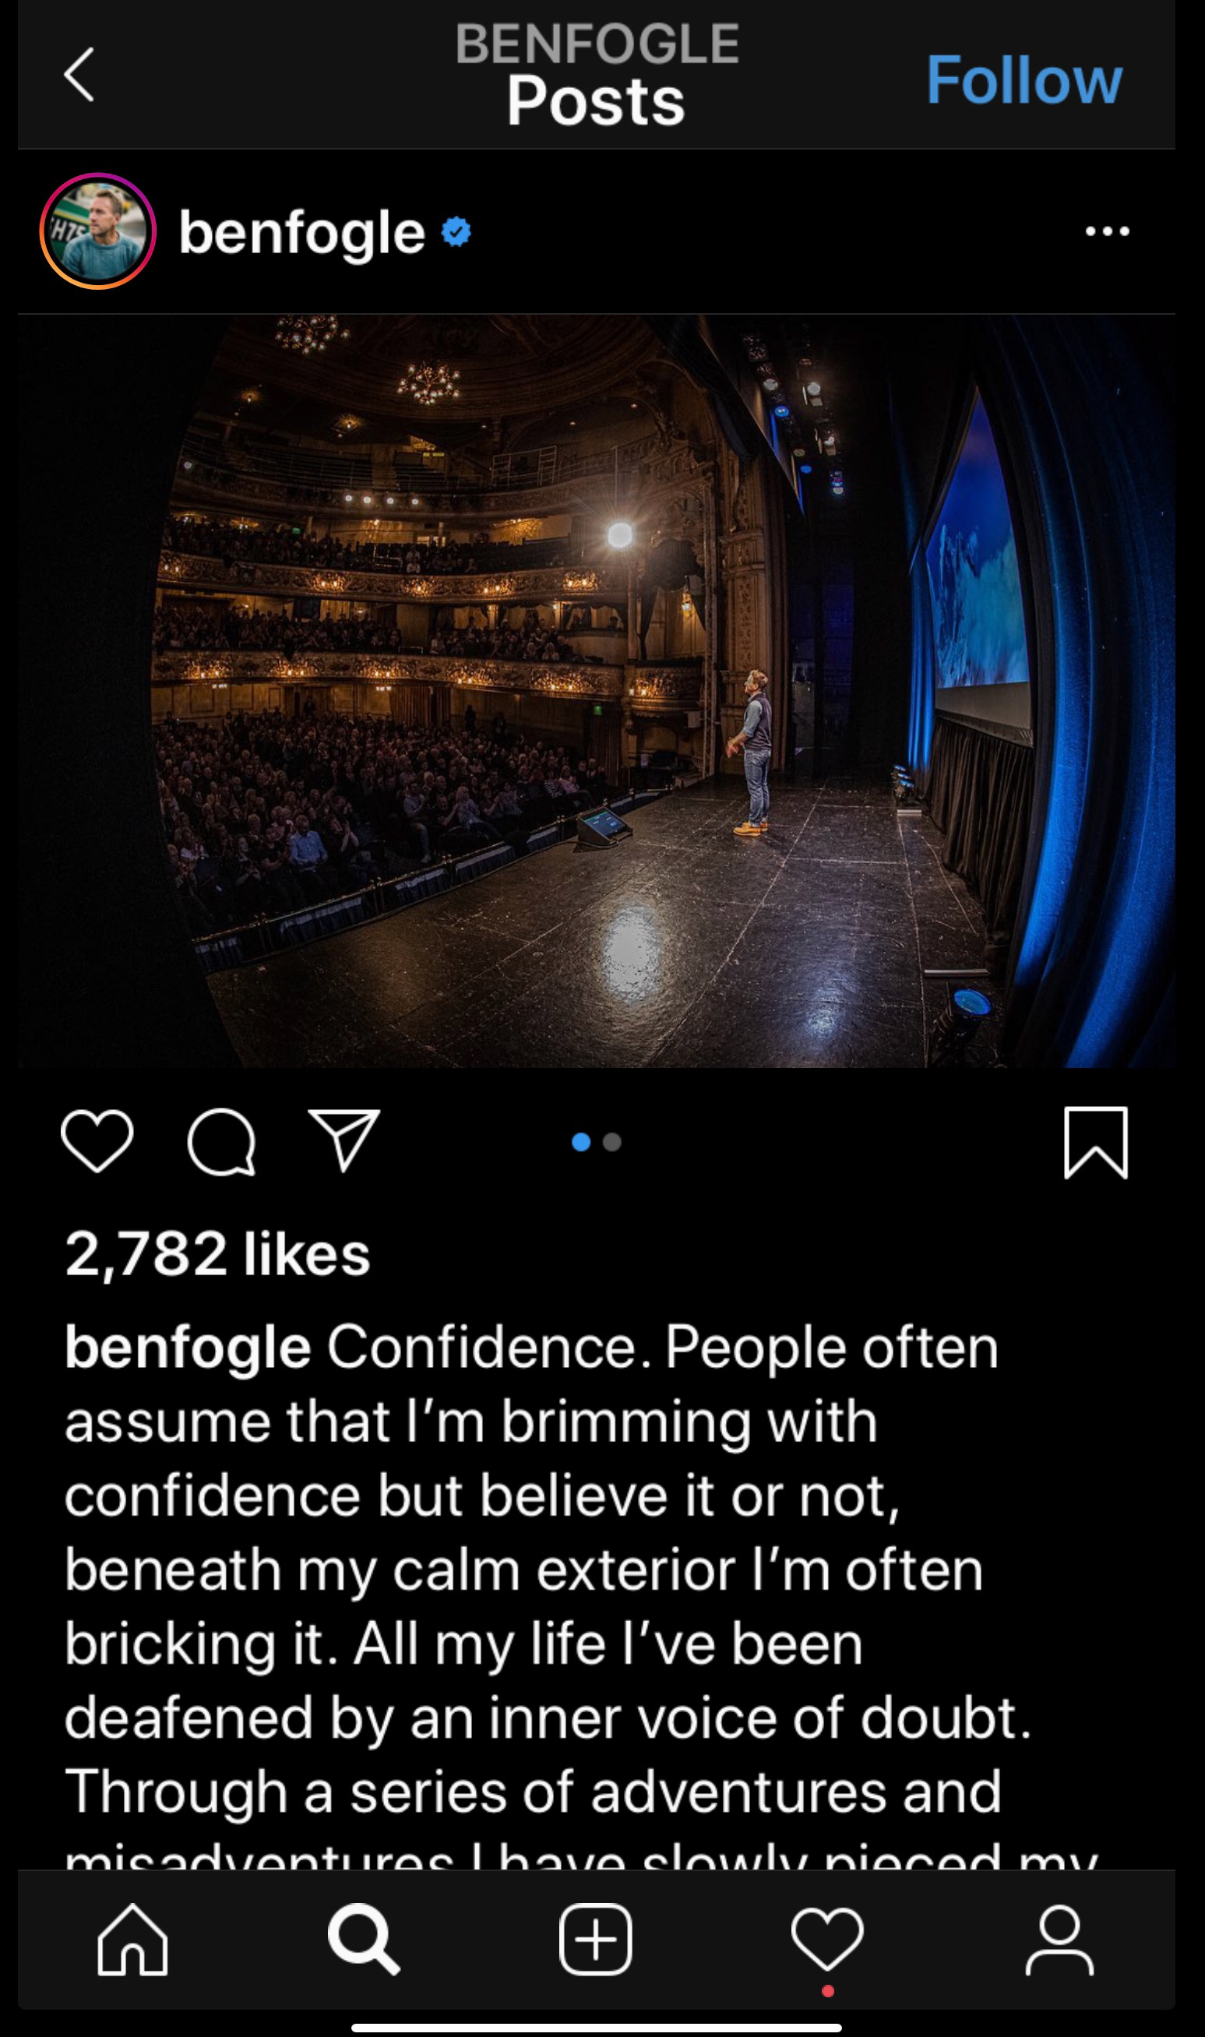Save the post with the bookmark icon
Viewport: 1205px width, 2037px height.
[1096, 1141]
